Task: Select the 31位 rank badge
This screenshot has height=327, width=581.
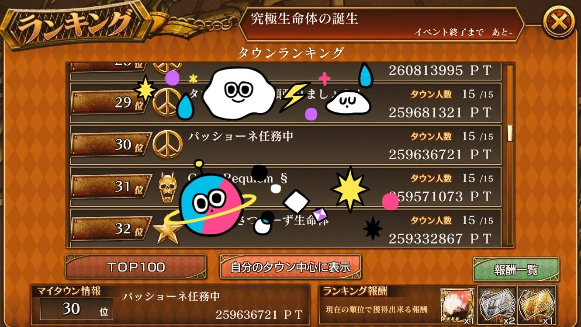Action: pos(111,188)
